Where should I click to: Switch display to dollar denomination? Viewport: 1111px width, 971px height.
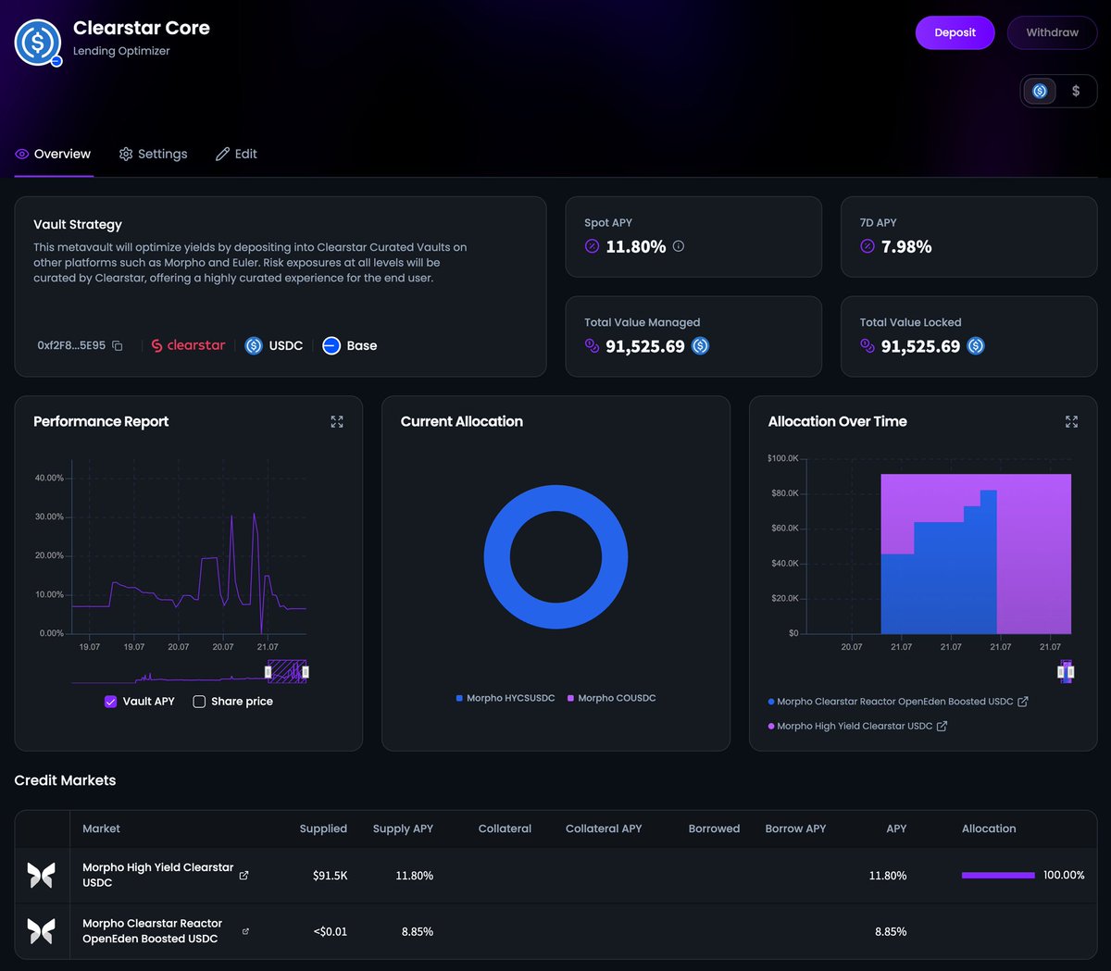1076,91
